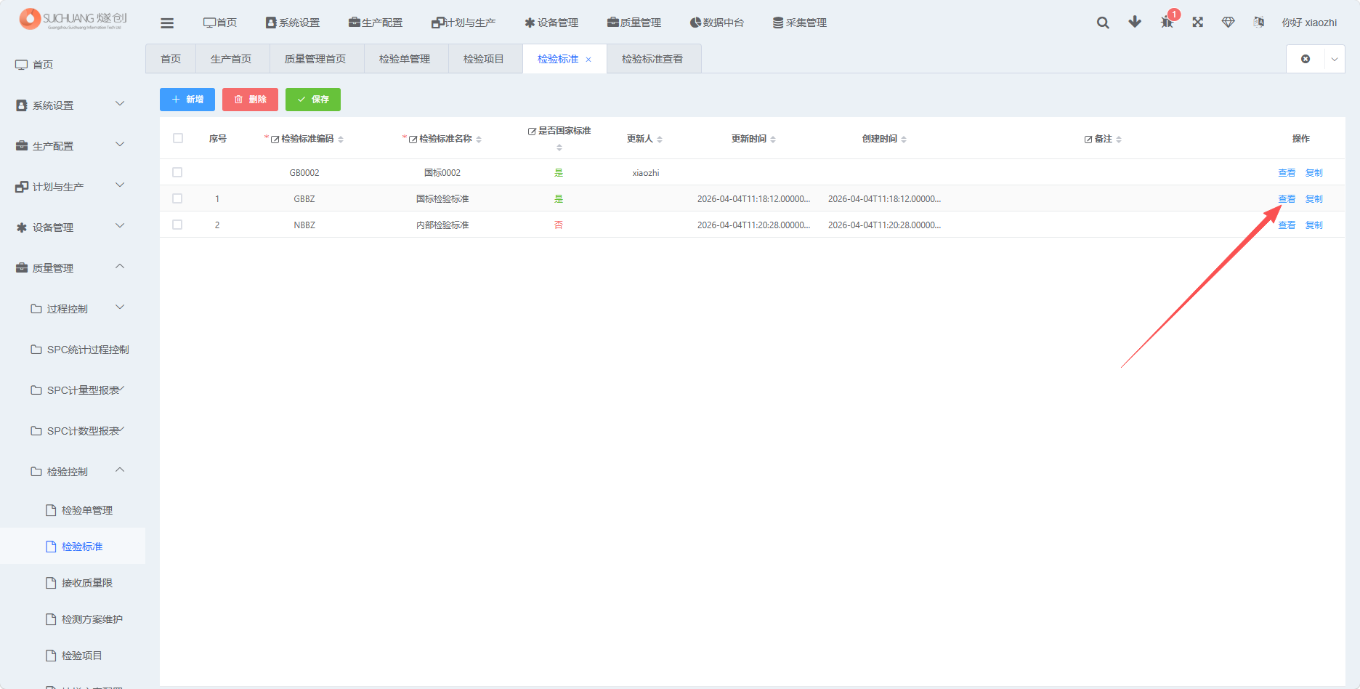Expand 系统设置 in the sidebar
Screen dimensions: 1360x689
(x=73, y=105)
